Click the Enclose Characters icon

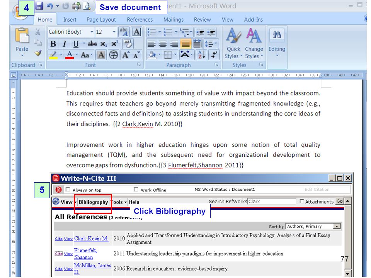114,55
